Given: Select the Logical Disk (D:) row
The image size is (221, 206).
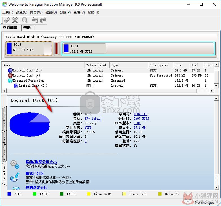Looking at the screenshot, I should point(108,86).
